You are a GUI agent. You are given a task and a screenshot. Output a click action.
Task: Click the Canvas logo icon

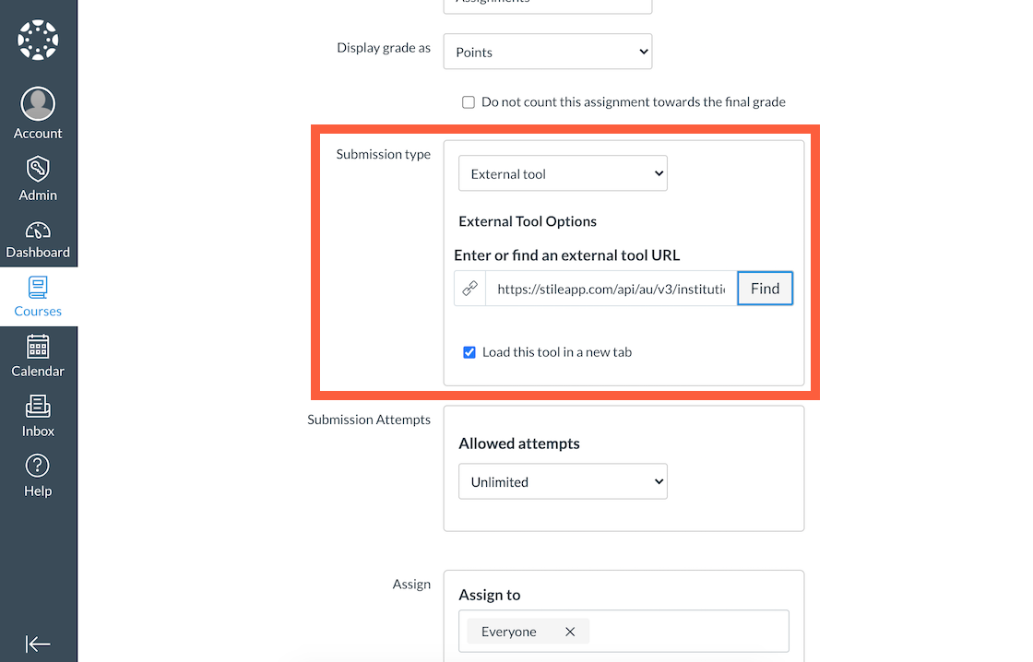pyautogui.click(x=38, y=40)
